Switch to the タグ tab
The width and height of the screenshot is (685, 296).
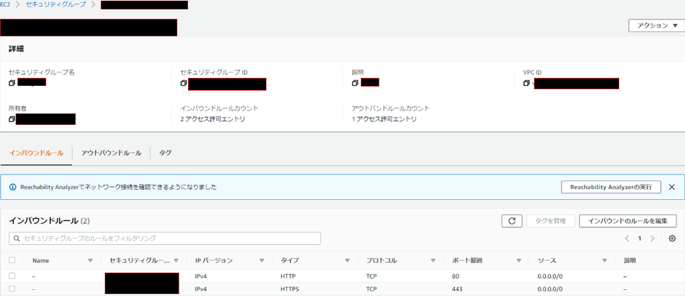165,153
